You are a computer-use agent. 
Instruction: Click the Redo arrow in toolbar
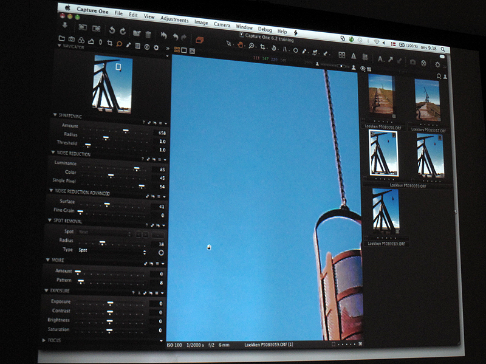pos(184,38)
